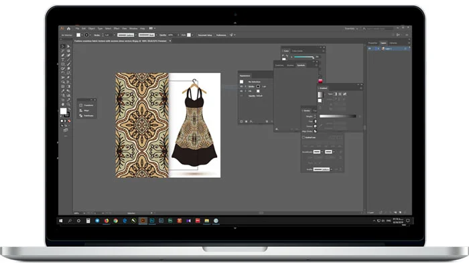This screenshot has height=263, width=469.
Task: Close the open document tab
Action: pos(170,41)
